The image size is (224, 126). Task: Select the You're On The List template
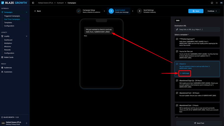(197, 54)
